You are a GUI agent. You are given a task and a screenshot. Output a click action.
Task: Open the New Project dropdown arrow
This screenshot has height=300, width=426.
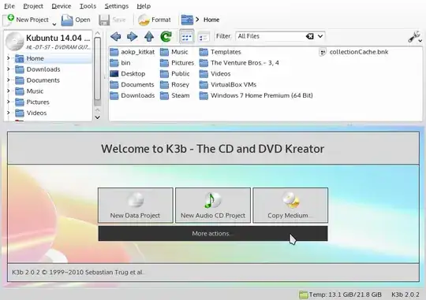tap(54, 24)
